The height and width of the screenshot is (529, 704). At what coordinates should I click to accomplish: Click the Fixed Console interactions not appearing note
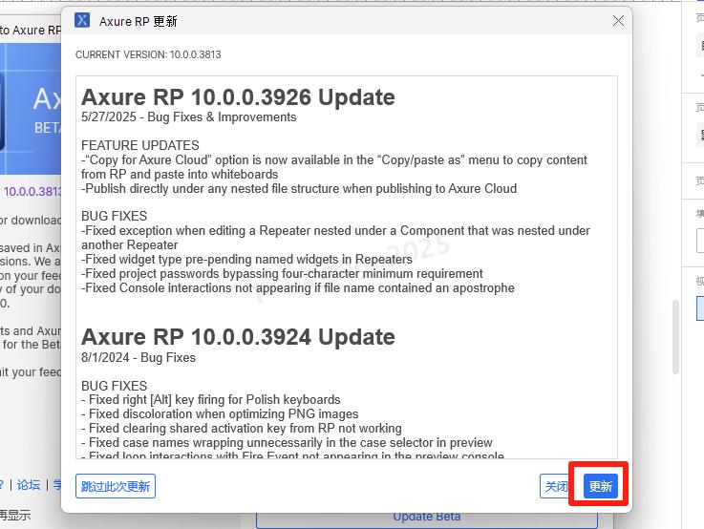pyautogui.click(x=298, y=288)
